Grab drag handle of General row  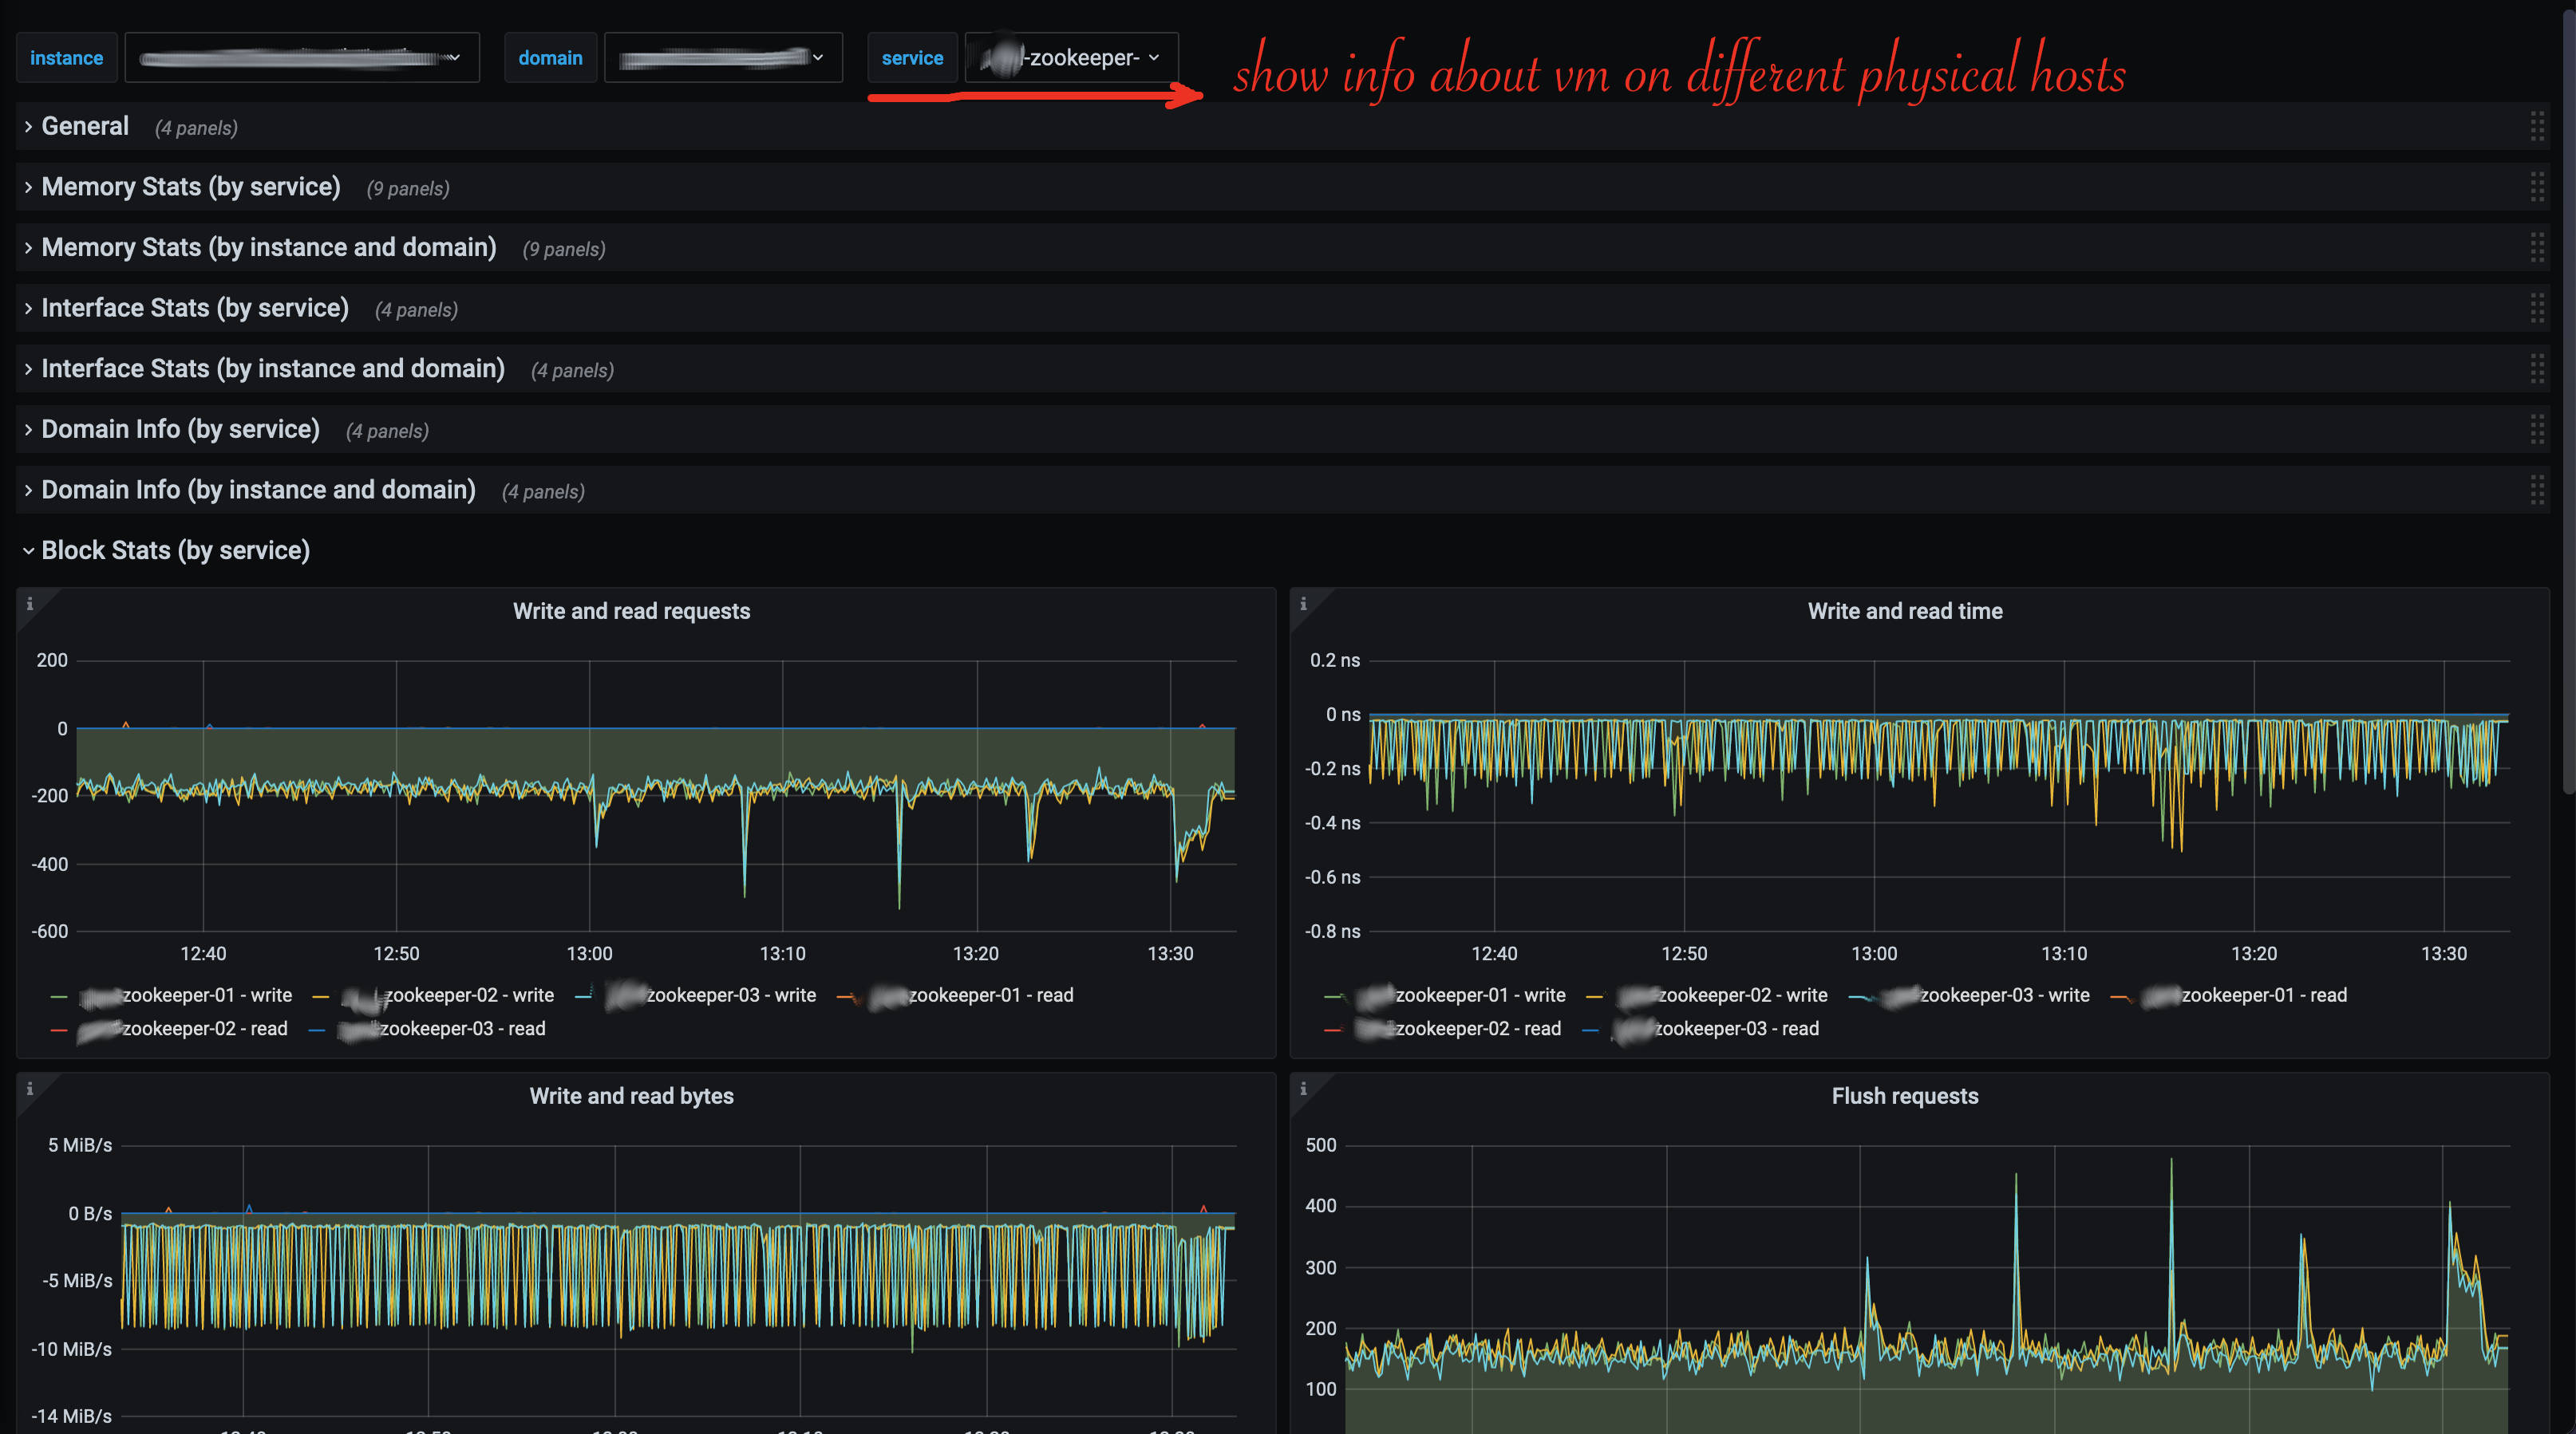click(x=2537, y=127)
